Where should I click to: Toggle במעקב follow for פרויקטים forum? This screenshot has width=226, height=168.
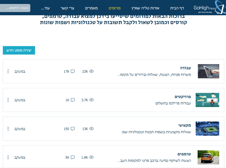[20, 100]
